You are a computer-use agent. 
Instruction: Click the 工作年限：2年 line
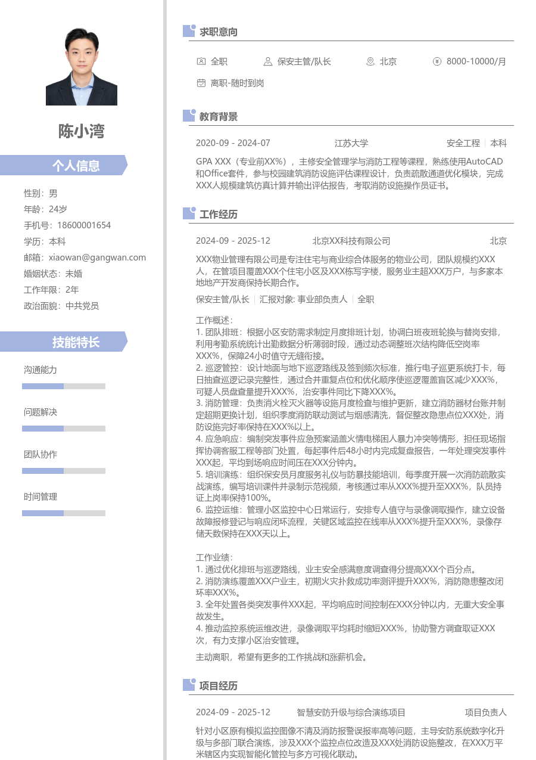51,290
